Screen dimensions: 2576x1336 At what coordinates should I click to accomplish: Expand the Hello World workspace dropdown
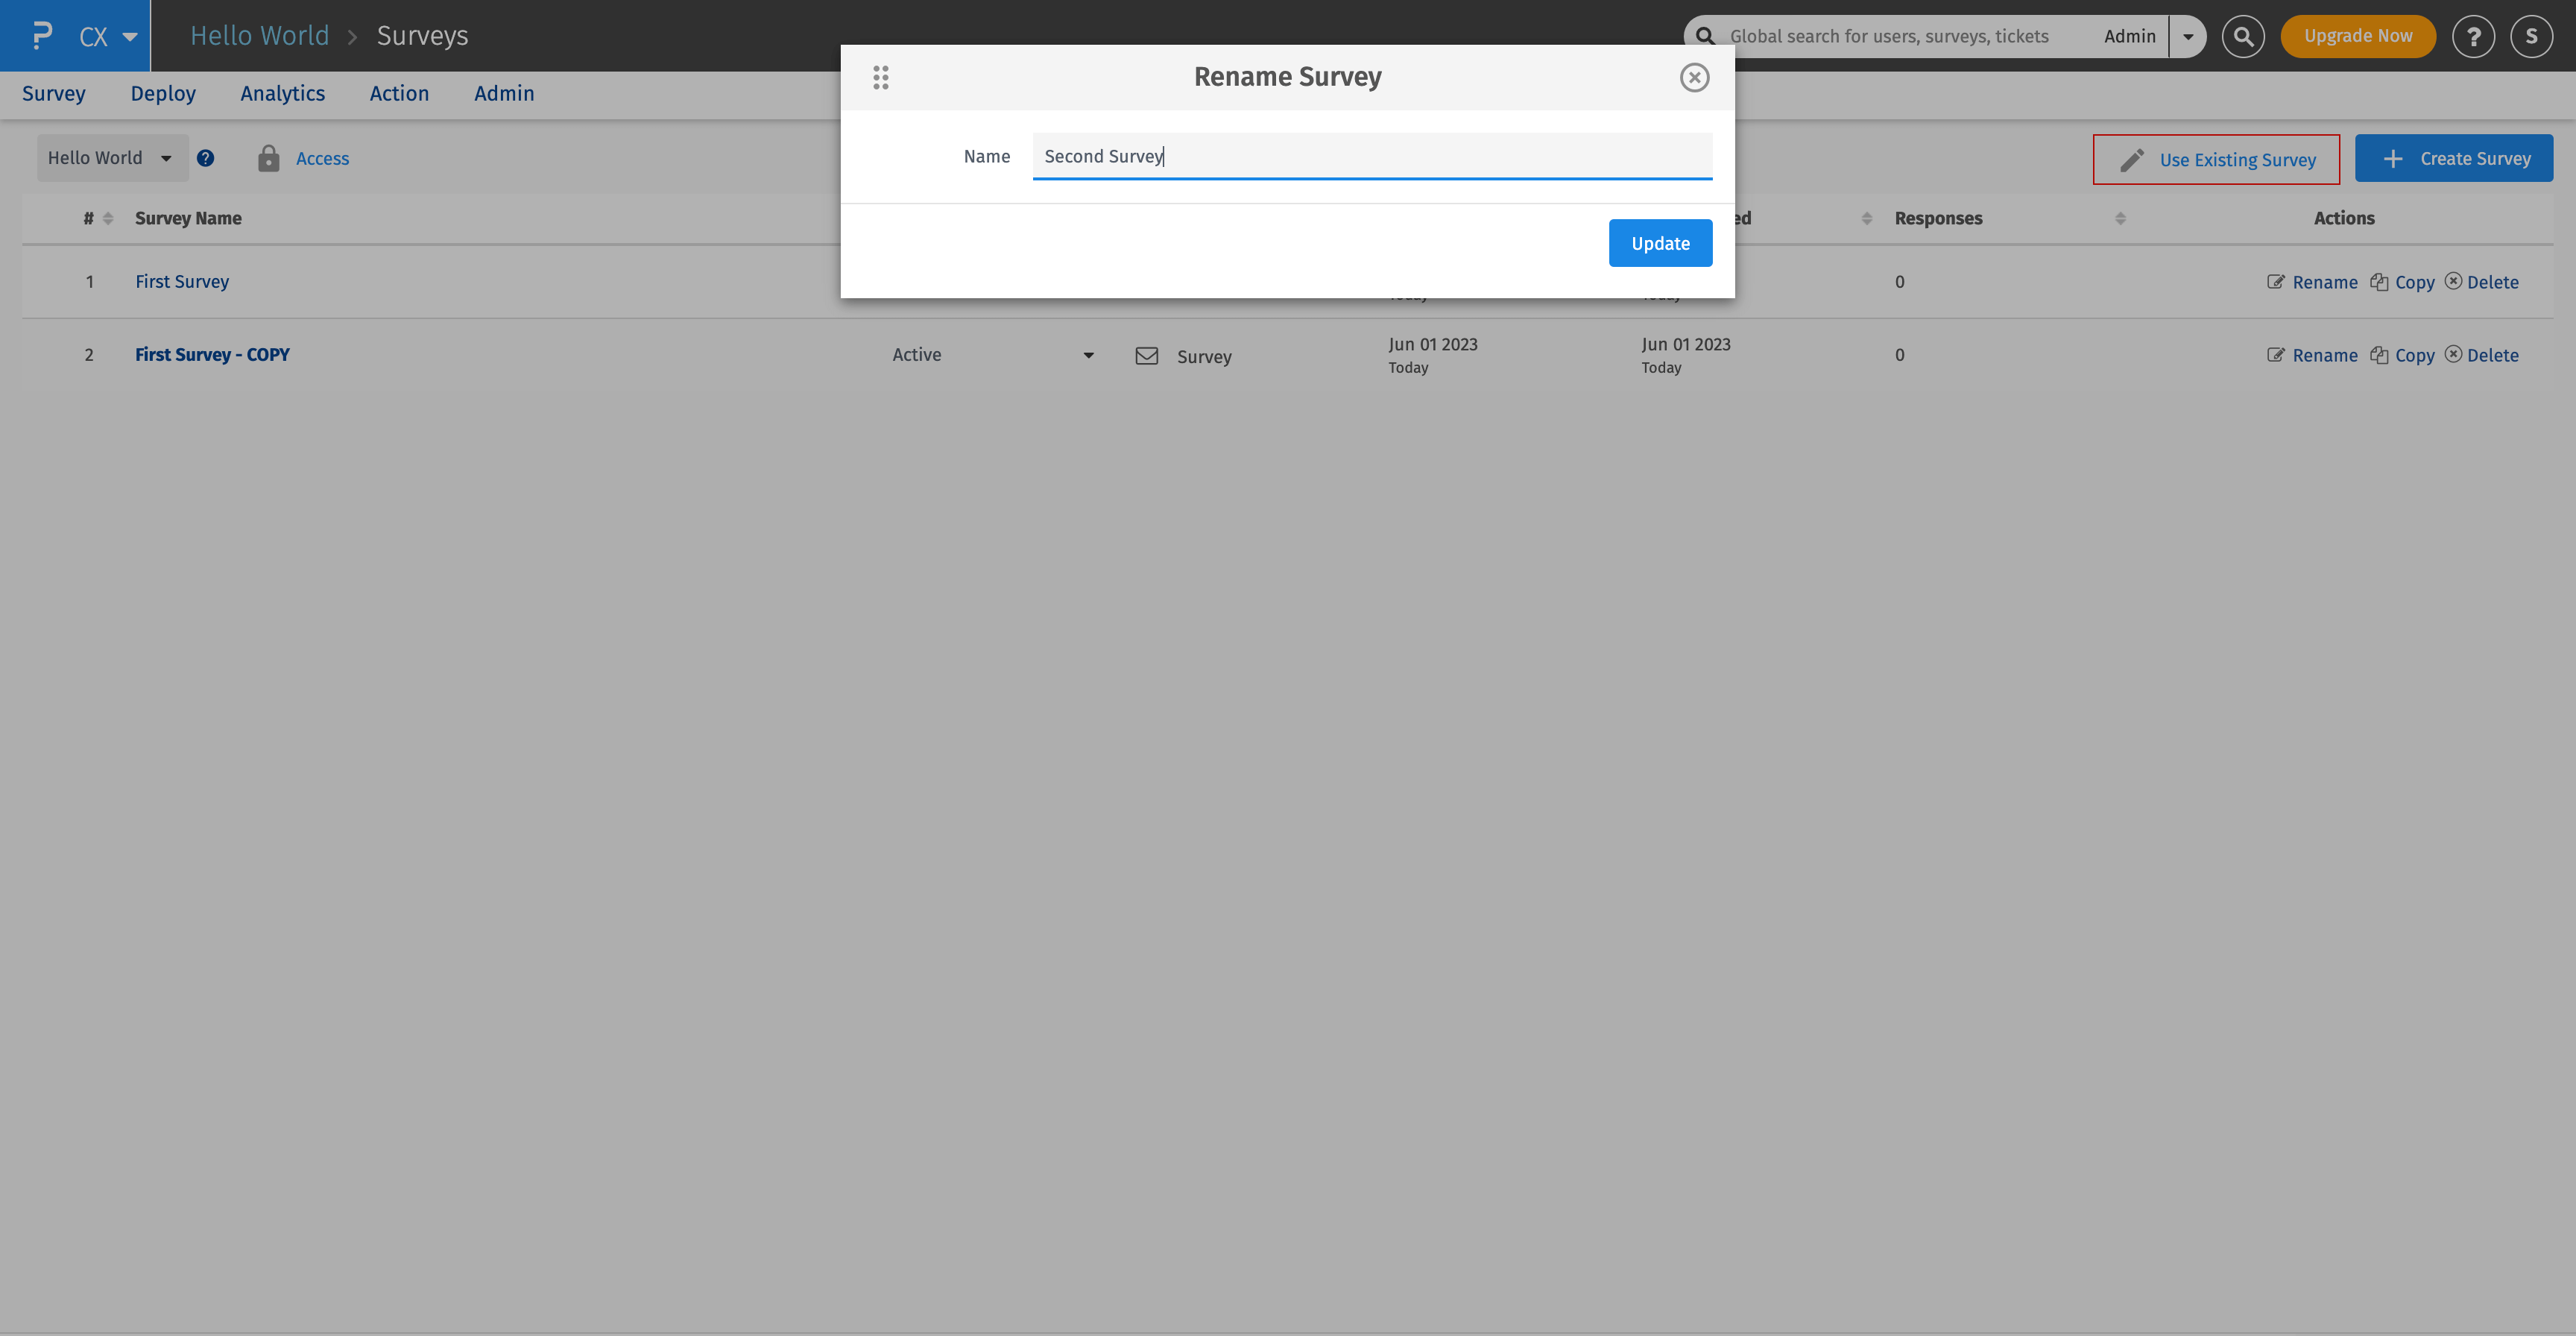[112, 157]
